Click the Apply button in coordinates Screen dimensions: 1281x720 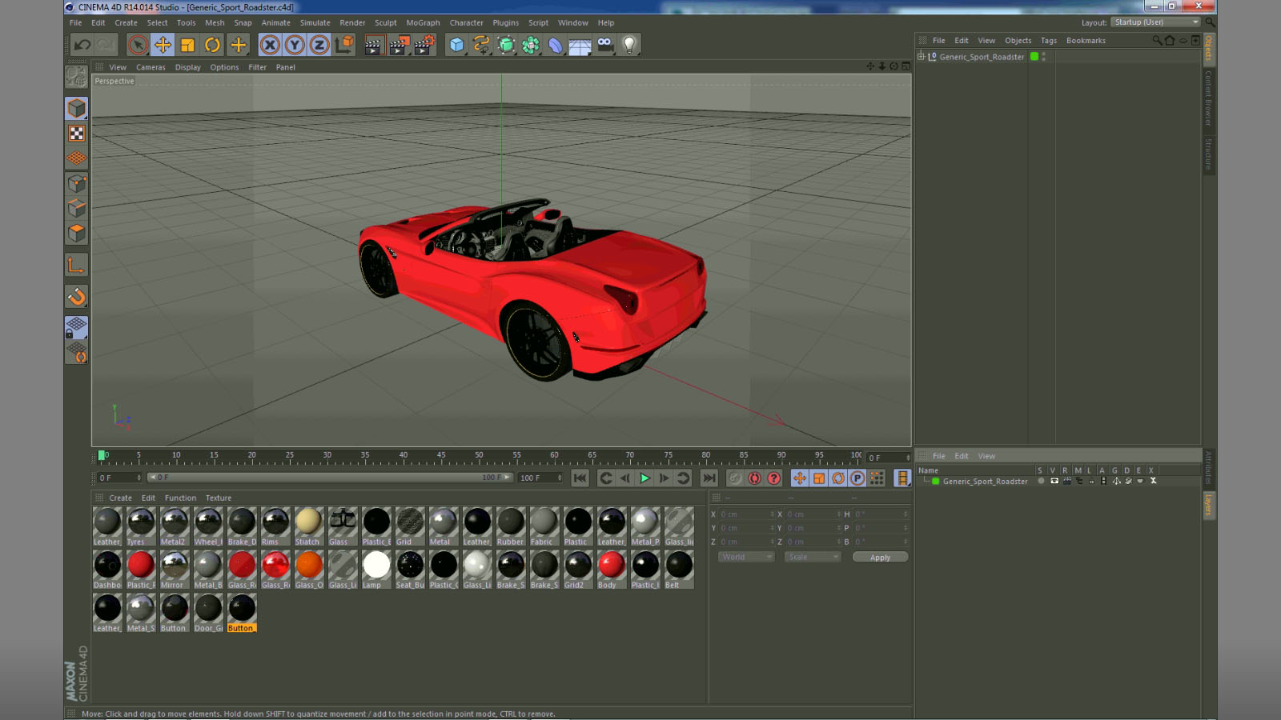click(880, 558)
